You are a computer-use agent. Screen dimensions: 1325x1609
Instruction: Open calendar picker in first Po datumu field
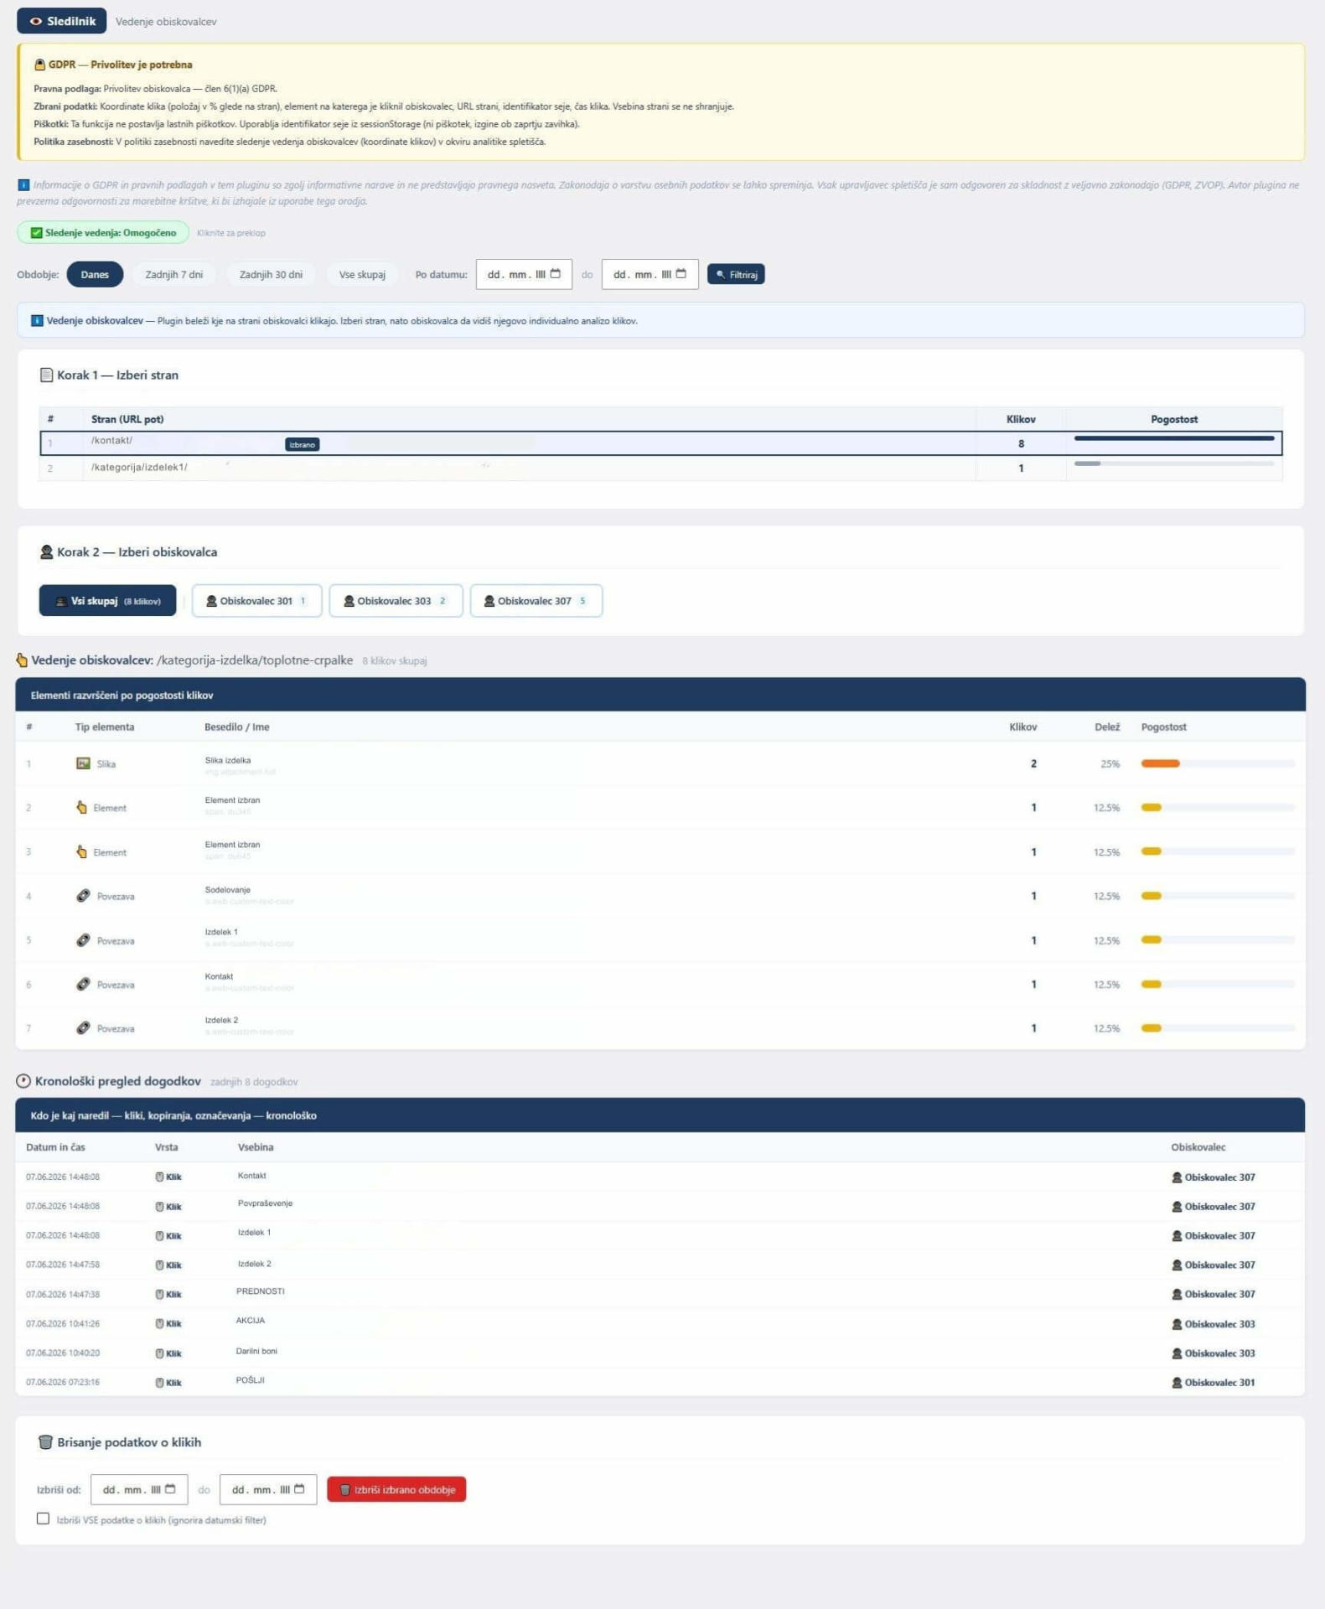point(555,274)
